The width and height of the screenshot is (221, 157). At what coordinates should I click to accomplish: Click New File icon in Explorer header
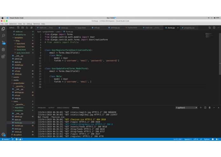pyautogui.click(x=18, y=28)
